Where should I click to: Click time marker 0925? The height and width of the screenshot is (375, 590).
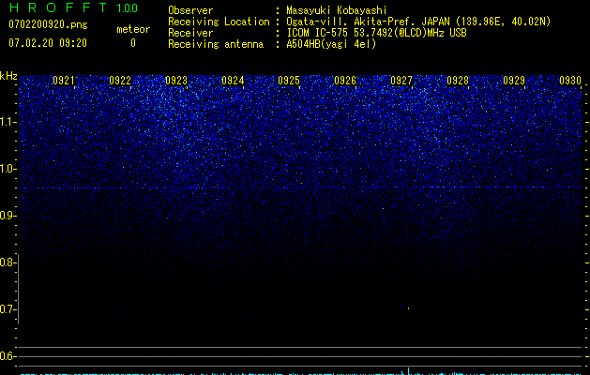289,81
